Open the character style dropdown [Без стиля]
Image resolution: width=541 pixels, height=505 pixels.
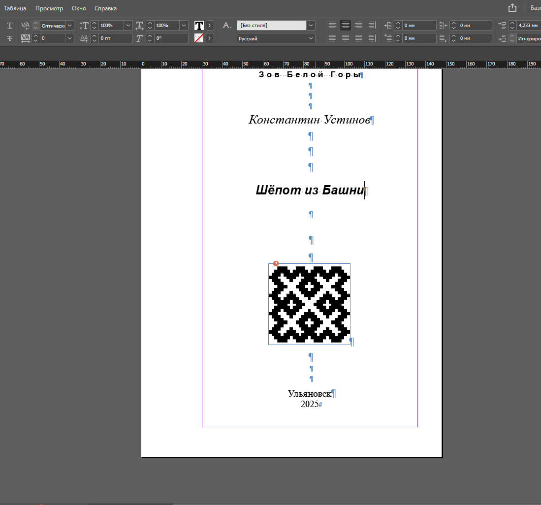point(311,25)
